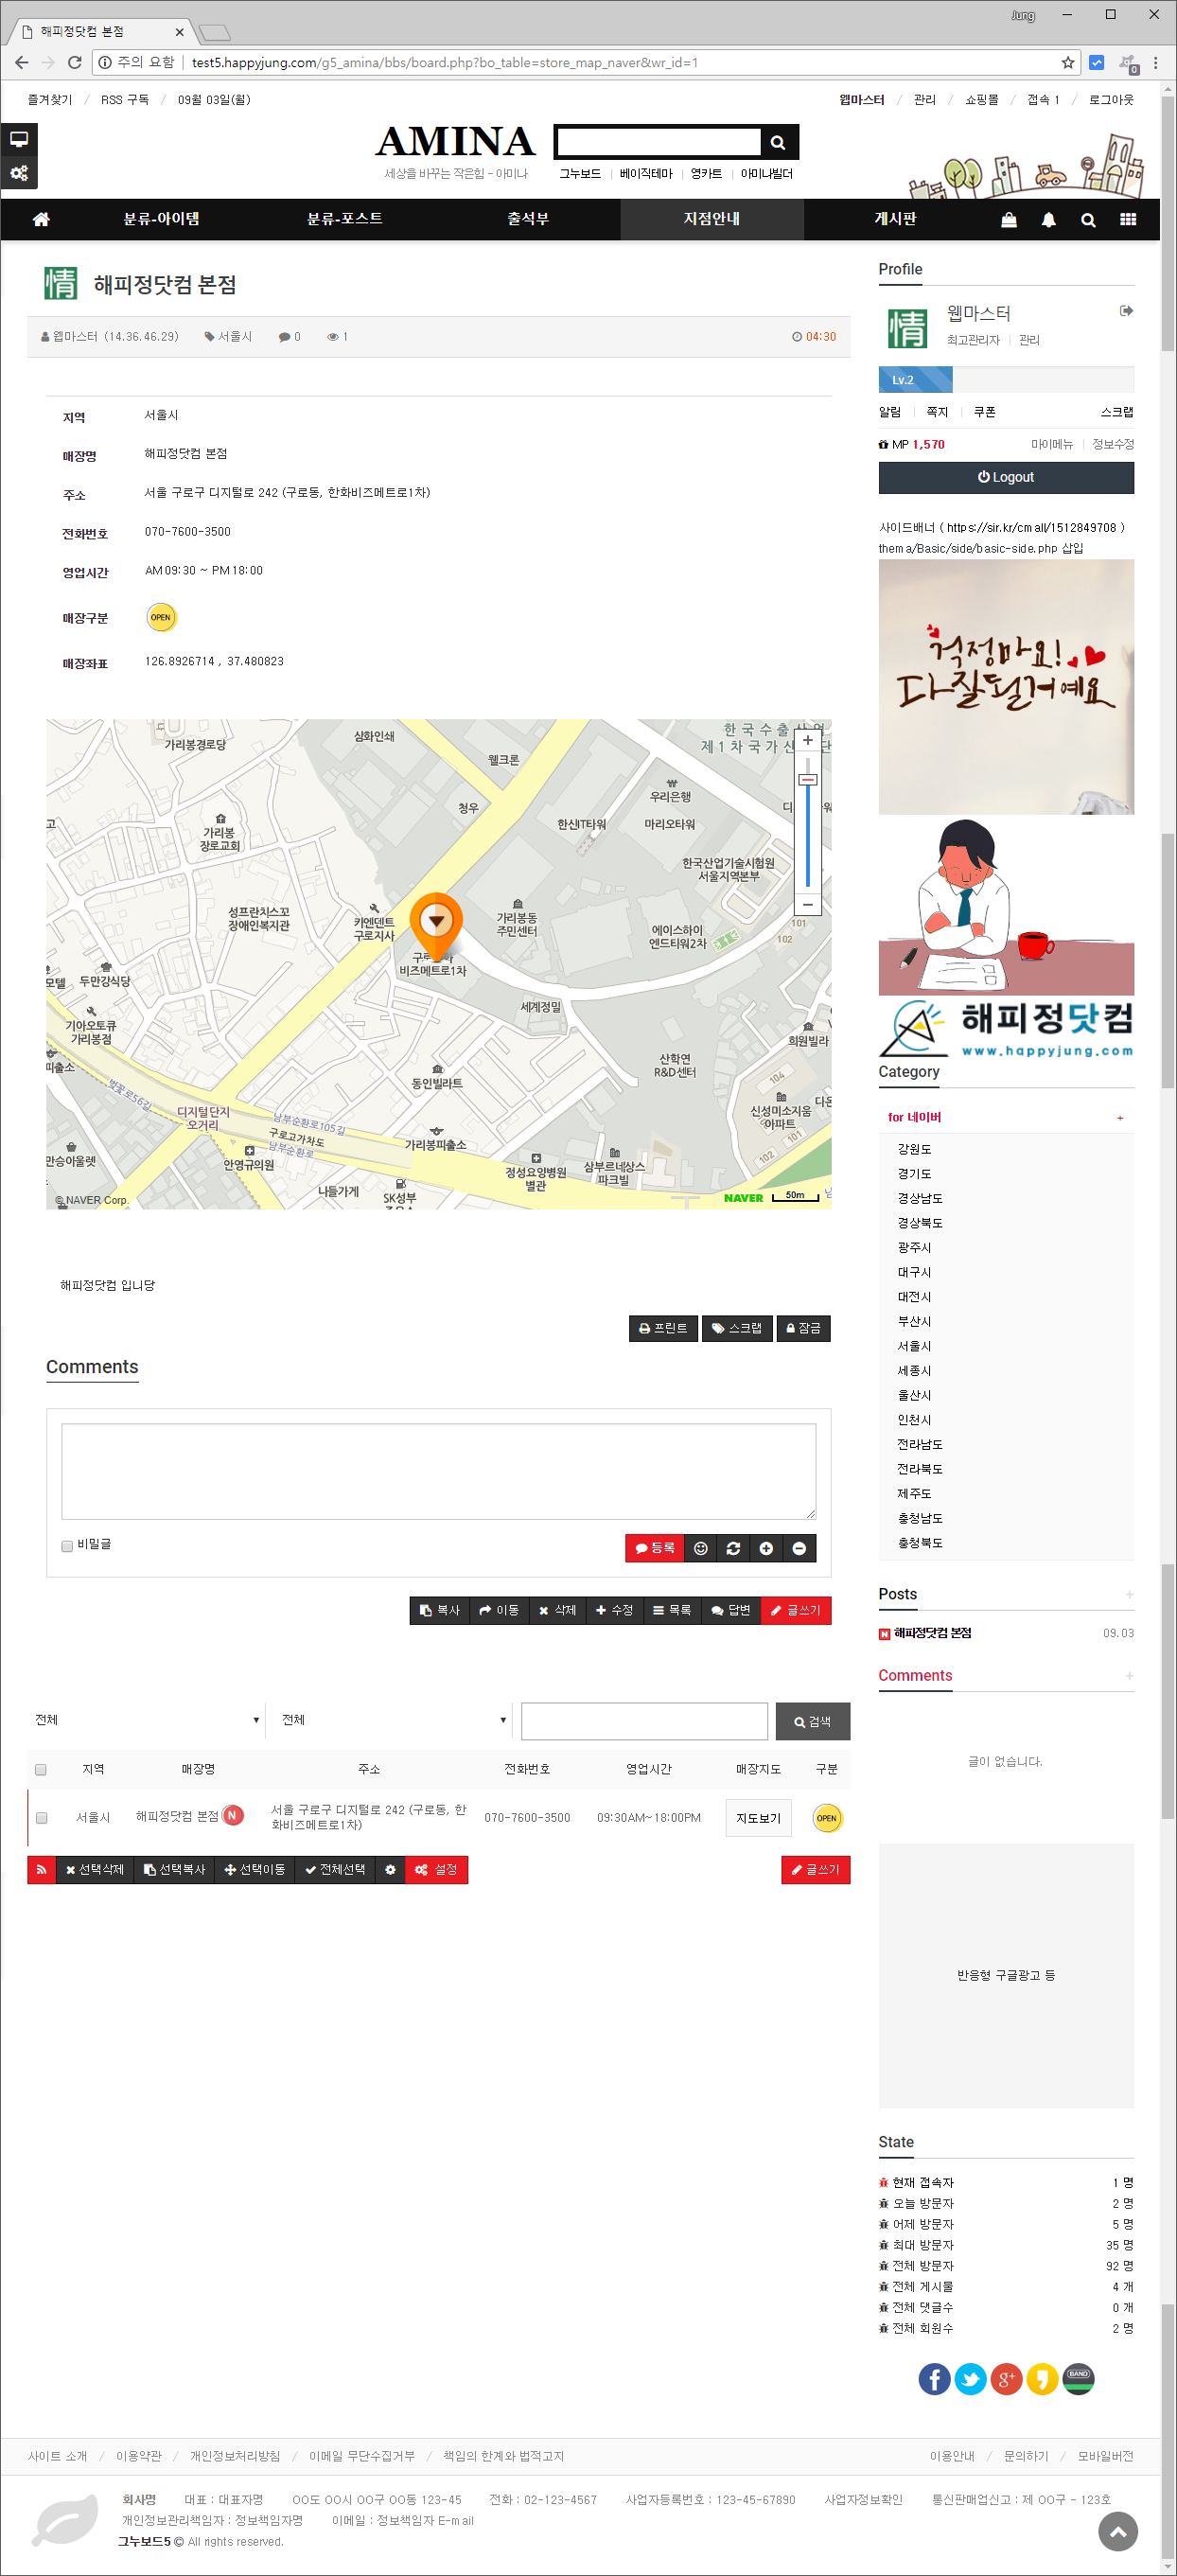Open the 로그아웃 link in the top bar
The image size is (1177, 2576).
click(x=1111, y=100)
